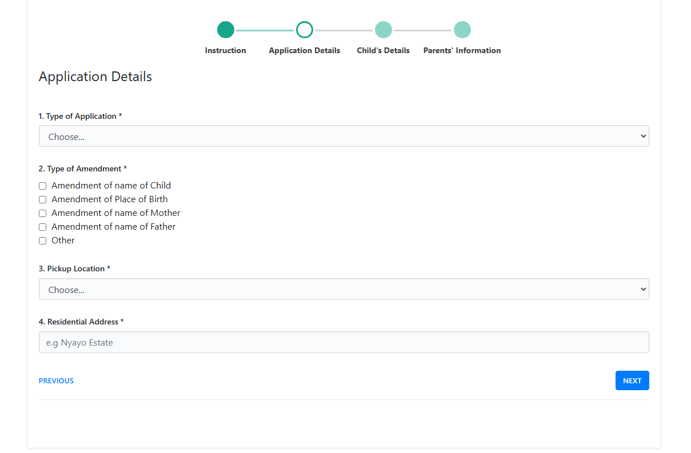Click the PREVIOUS link
Screen dimensions: 691x453
click(56, 380)
